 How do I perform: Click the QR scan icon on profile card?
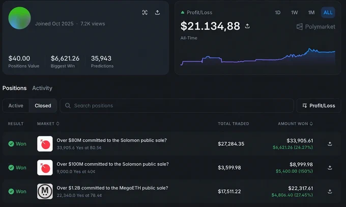point(145,12)
